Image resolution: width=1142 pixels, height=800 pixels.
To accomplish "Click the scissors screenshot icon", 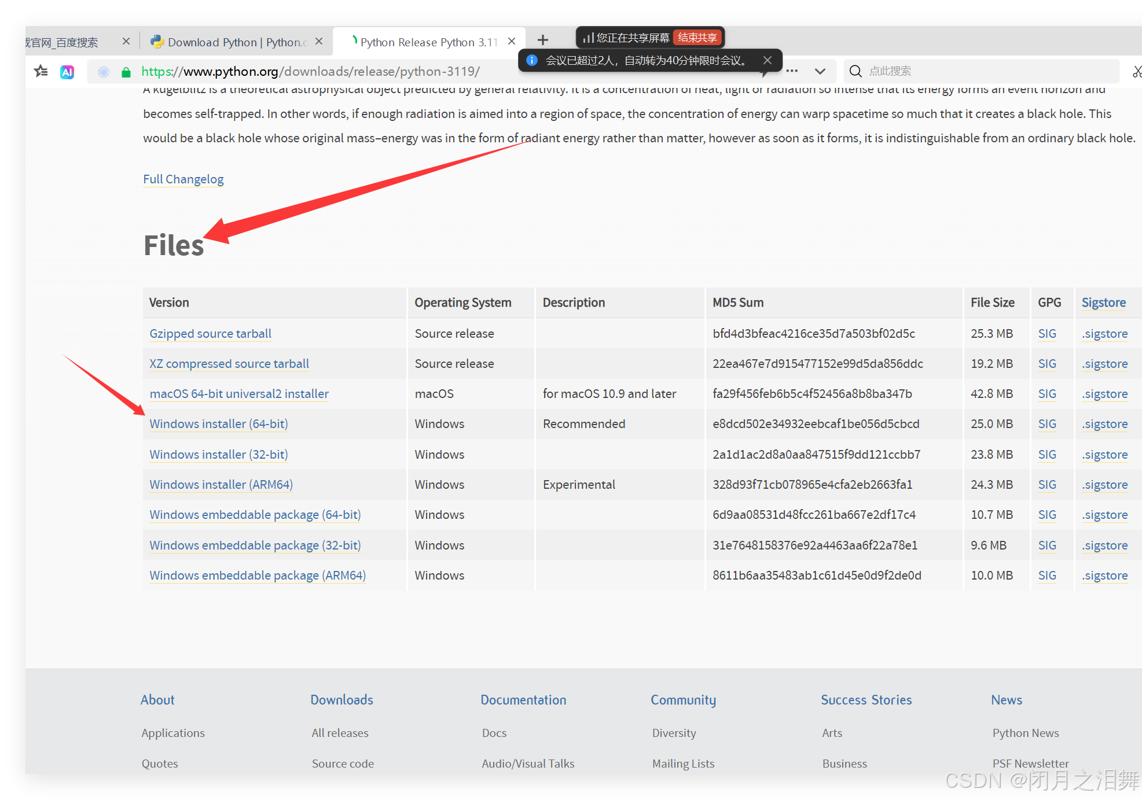I will point(1136,71).
